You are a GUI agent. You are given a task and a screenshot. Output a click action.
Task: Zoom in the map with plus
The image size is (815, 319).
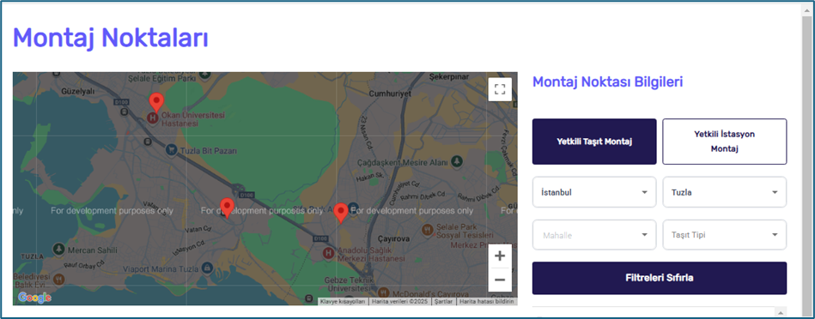tap(500, 256)
